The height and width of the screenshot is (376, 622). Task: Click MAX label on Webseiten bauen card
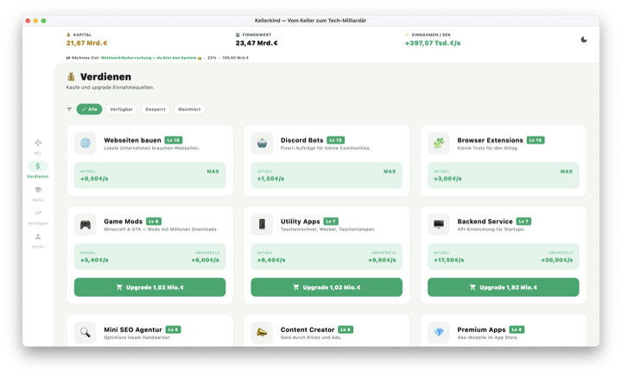tap(213, 172)
